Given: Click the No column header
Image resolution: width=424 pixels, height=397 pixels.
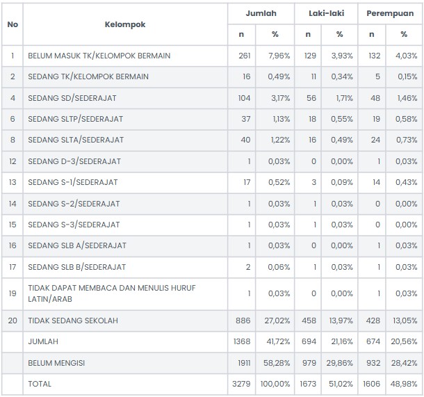Looking at the screenshot, I should click(13, 24).
